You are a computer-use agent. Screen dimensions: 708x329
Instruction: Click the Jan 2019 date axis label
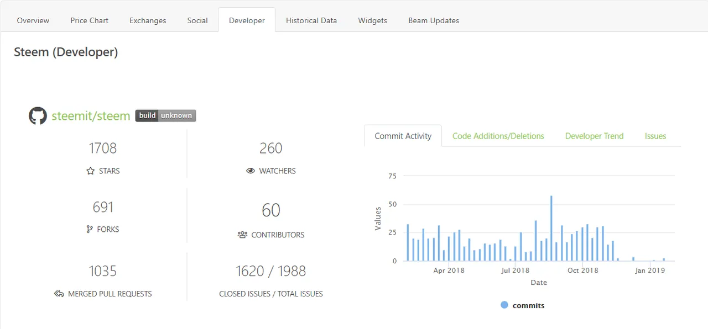(650, 270)
